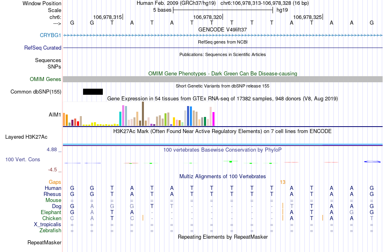Click the OMIM Gene Phenotypes green title
Screen dimensions: 383x252
click(223, 73)
